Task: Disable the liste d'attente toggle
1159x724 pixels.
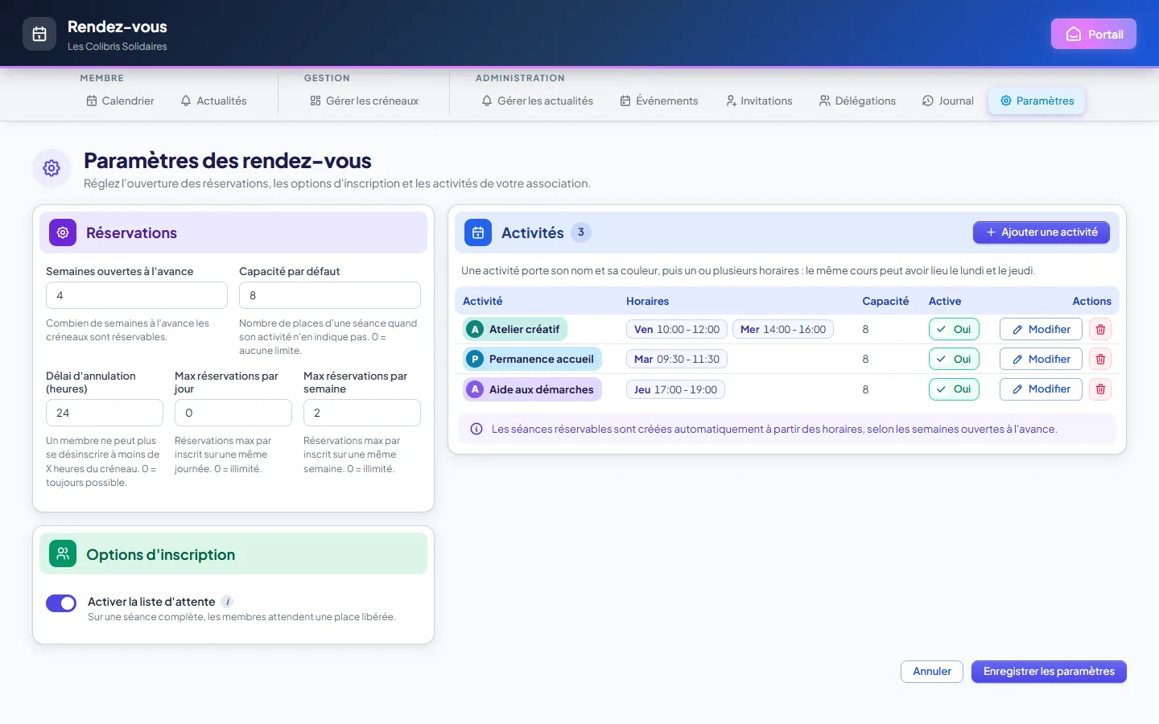Action: (61, 603)
